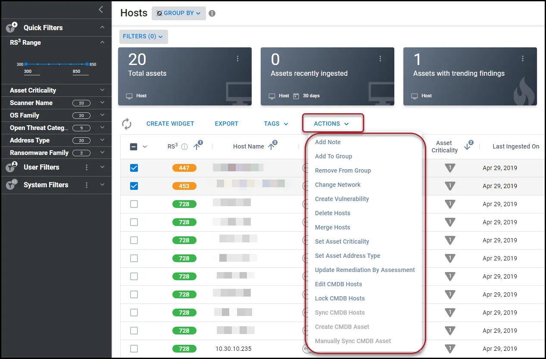
Task: Click the RS3 minimum value field 300
Action: 32,71
